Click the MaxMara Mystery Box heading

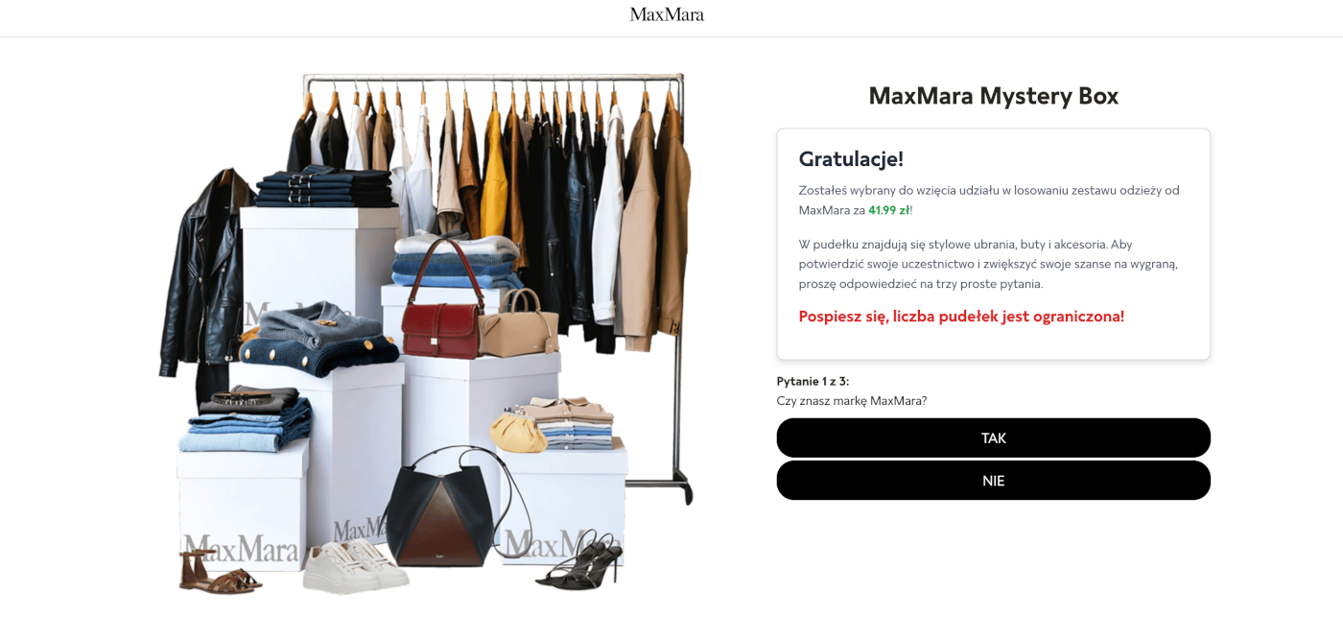(x=993, y=96)
